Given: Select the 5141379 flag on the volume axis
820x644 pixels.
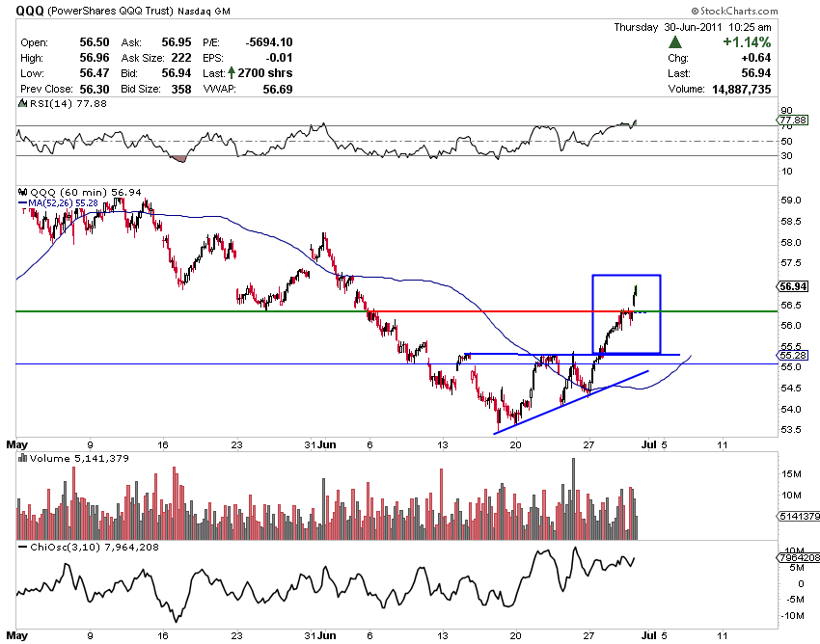Looking at the screenshot, I should (798, 517).
